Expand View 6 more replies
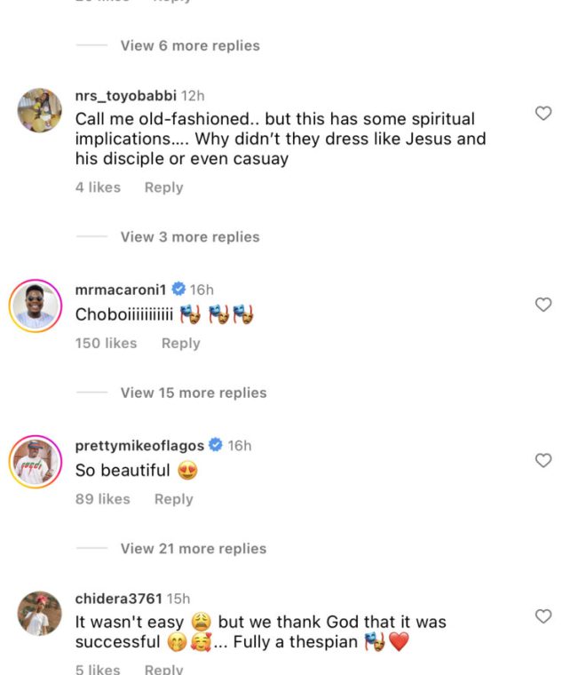Screen dimensions: 586x675 (x=190, y=45)
